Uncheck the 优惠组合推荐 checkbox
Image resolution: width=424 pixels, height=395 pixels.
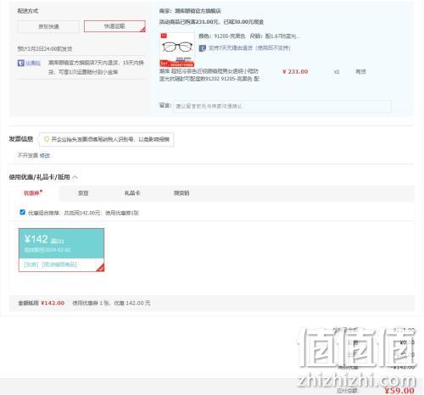point(23,212)
